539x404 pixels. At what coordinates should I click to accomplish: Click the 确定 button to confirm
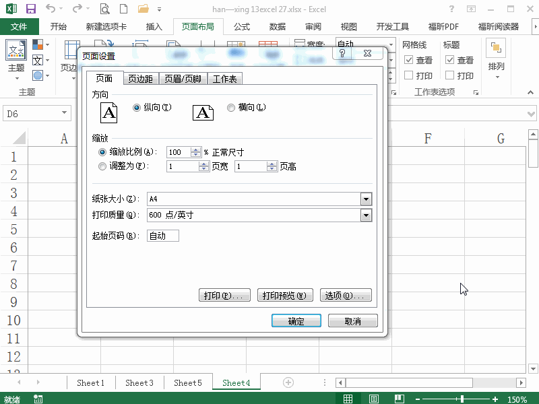point(296,320)
